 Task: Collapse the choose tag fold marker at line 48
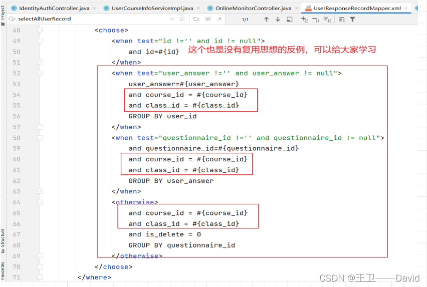click(x=40, y=30)
